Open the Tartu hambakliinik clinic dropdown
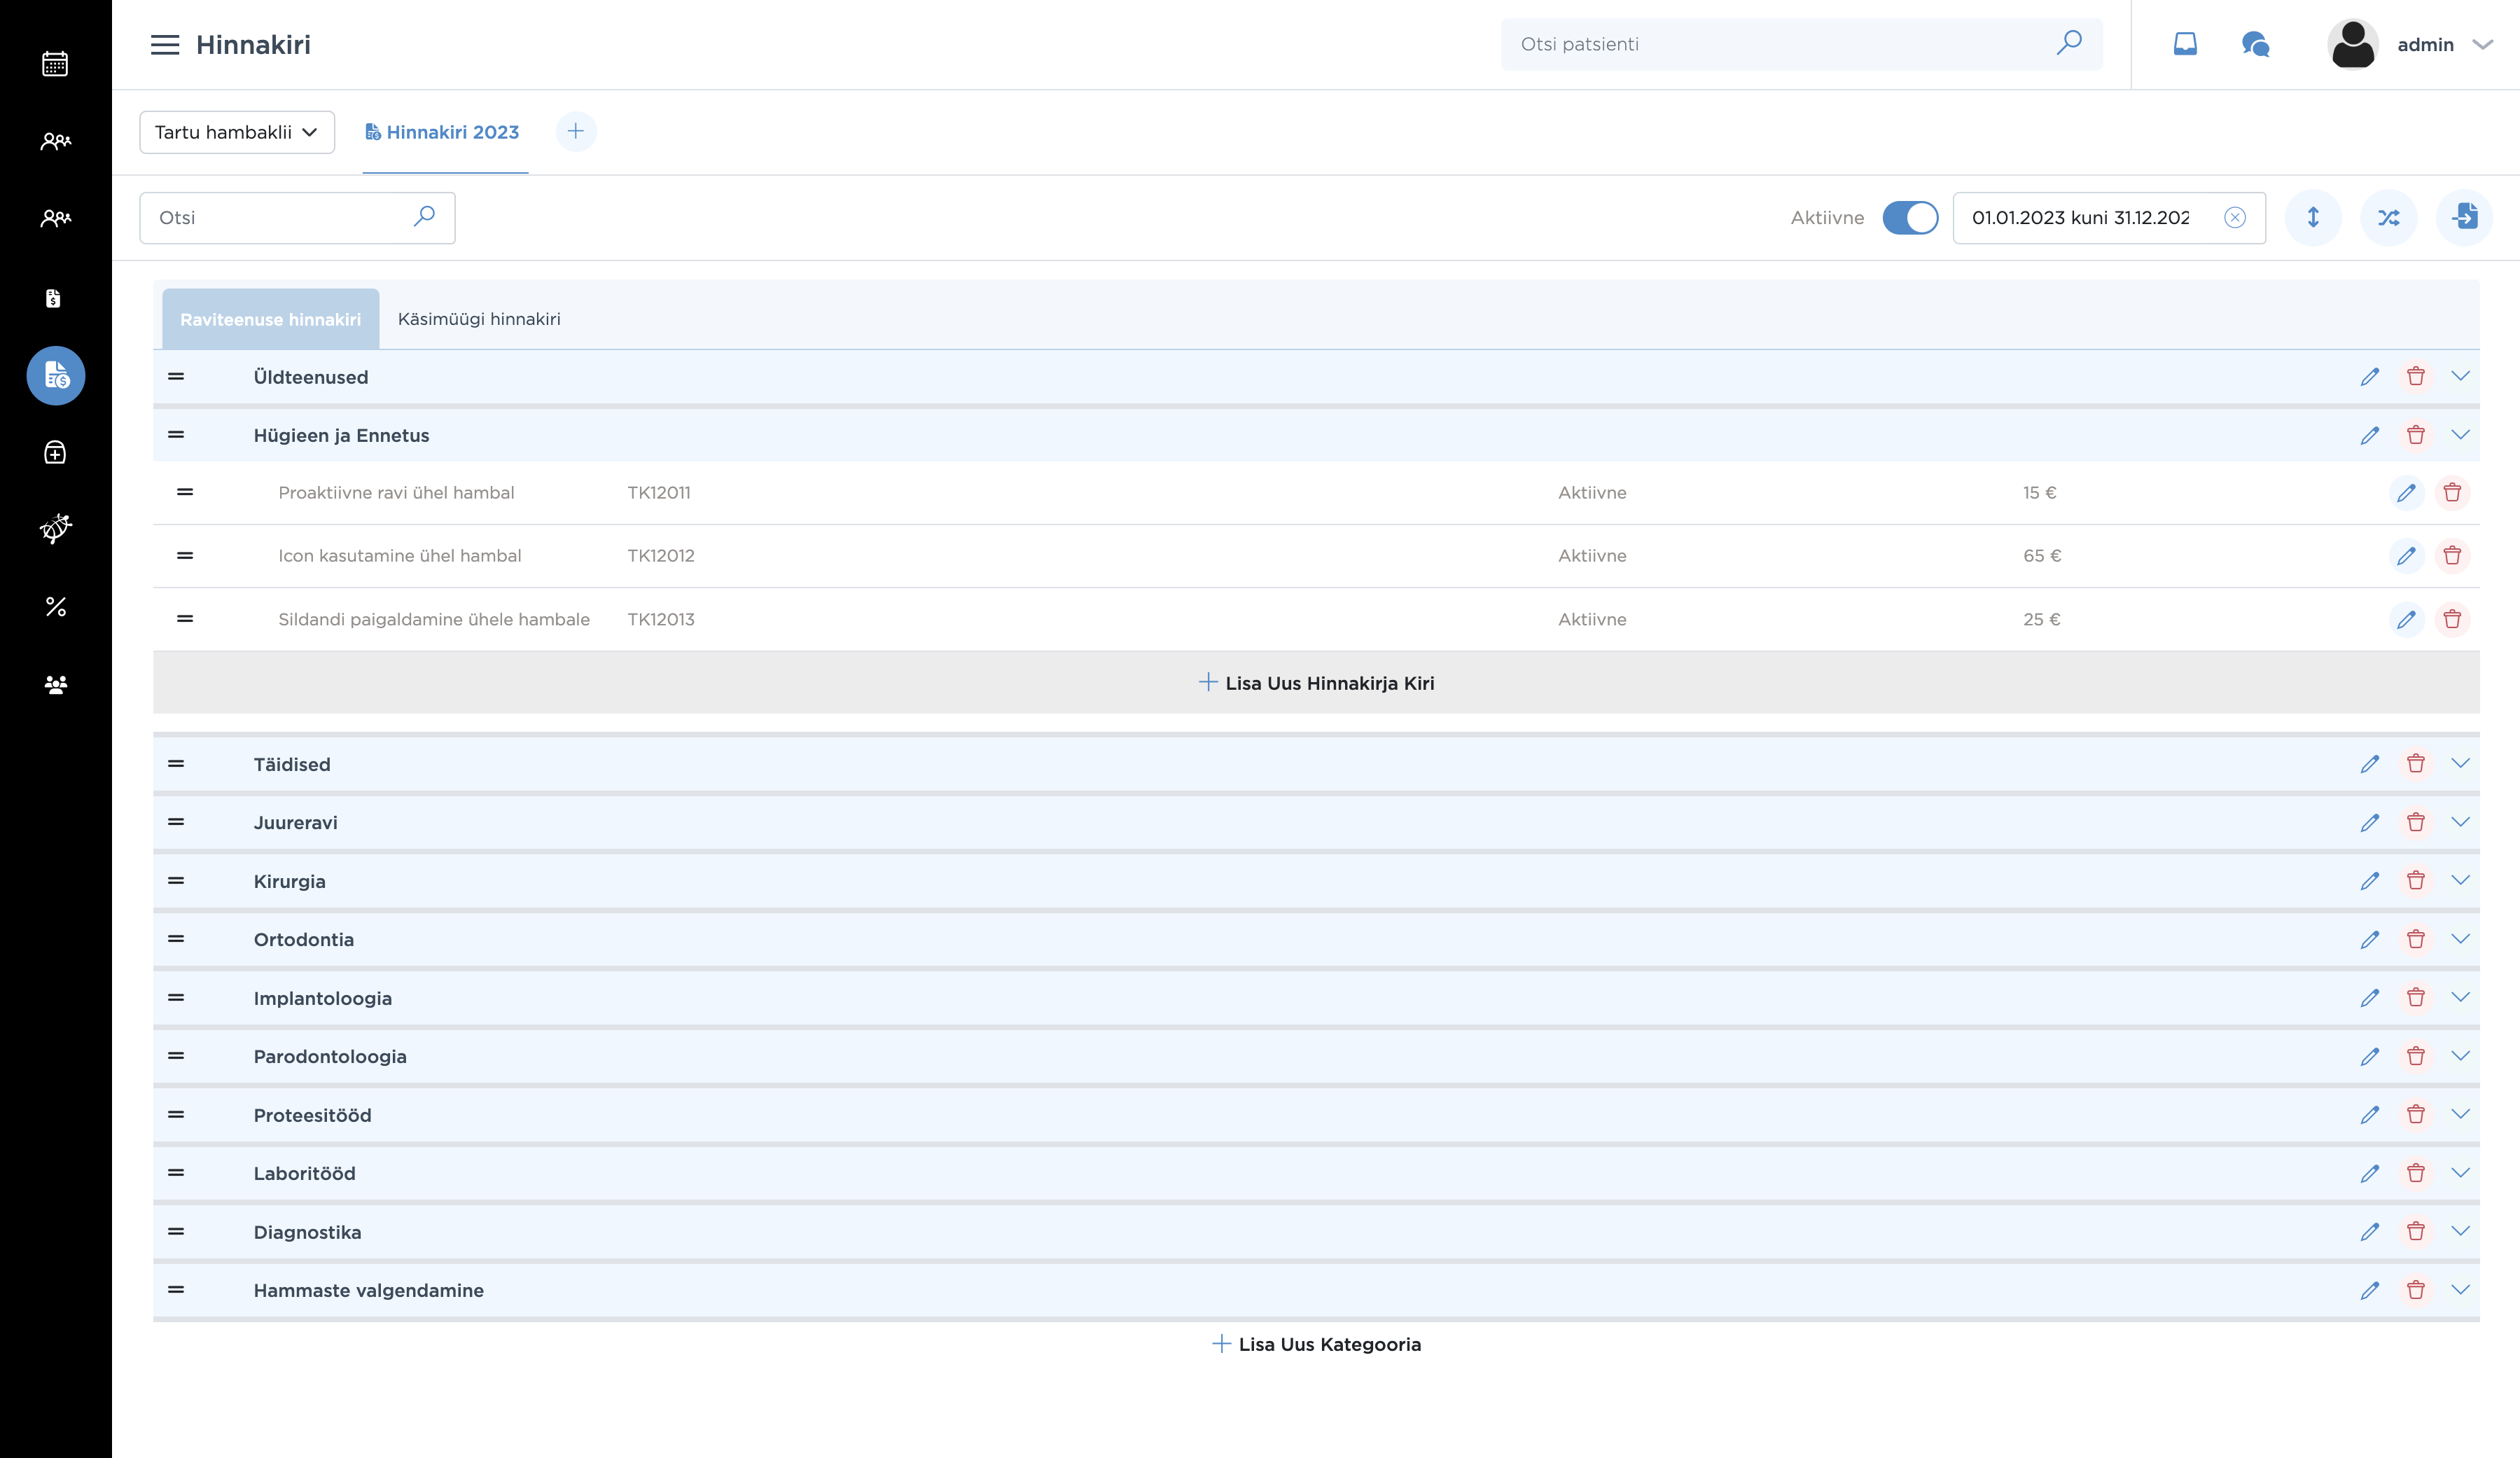Image resolution: width=2520 pixels, height=1458 pixels. tap(237, 132)
